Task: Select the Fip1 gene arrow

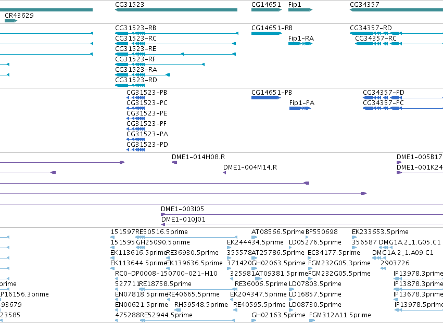Action: tap(300, 10)
